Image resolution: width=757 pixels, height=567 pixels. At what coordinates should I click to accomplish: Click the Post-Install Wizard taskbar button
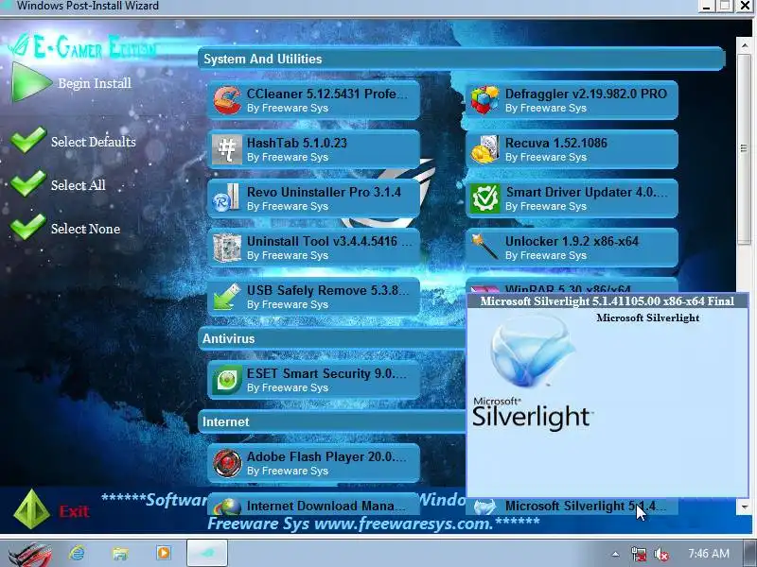coord(207,553)
